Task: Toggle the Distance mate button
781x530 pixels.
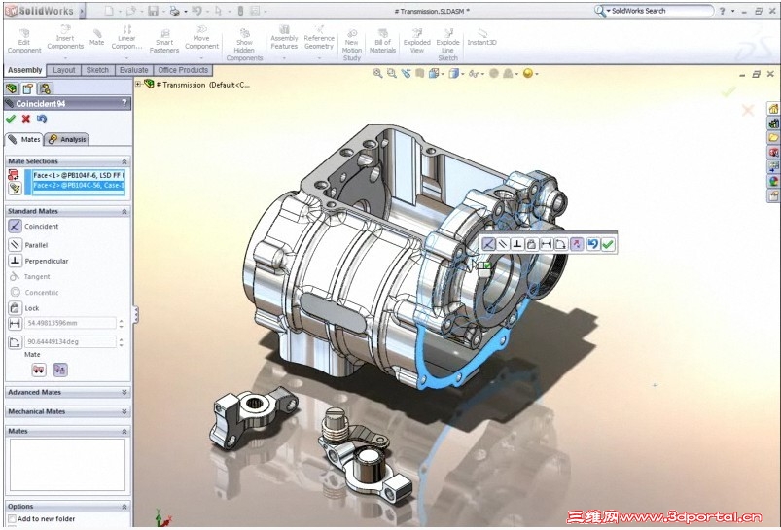Action: [15, 323]
